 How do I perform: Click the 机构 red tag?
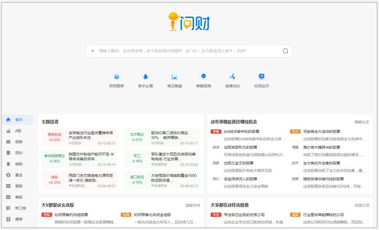(x=47, y=215)
